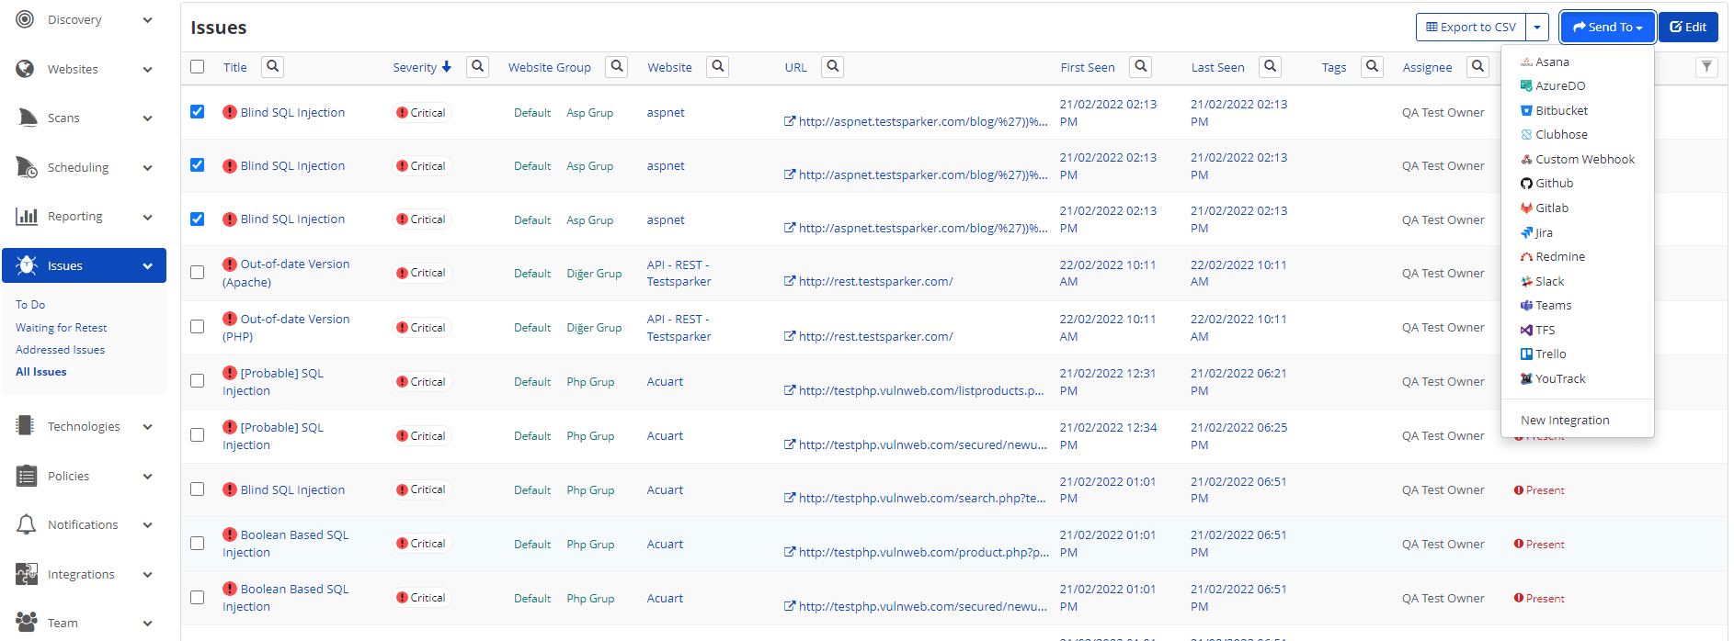Open external link icon for rest.testsparker.com URL
Image resolution: width=1734 pixels, height=641 pixels.
coord(789,281)
